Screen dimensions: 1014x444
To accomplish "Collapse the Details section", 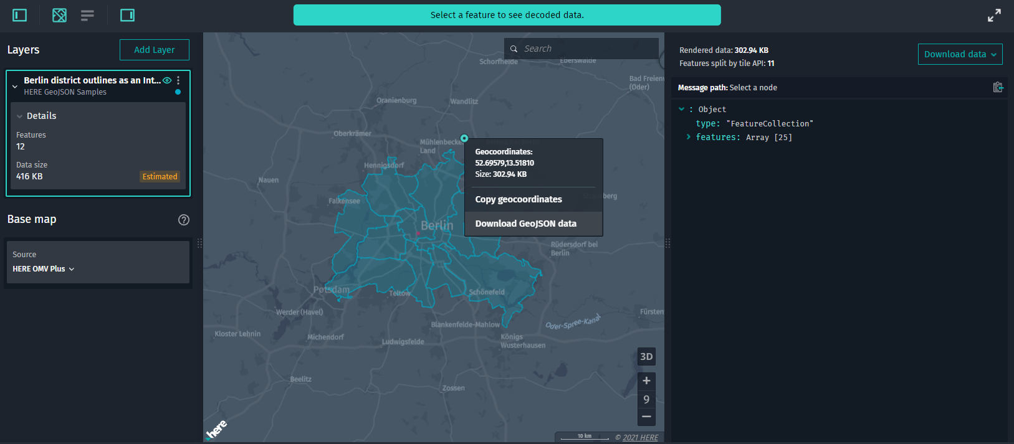I will 20,116.
